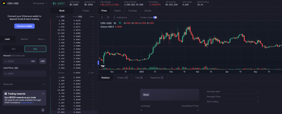The image size is (282, 114).
Task: Click the current price $0.8357
Action: point(59,3)
